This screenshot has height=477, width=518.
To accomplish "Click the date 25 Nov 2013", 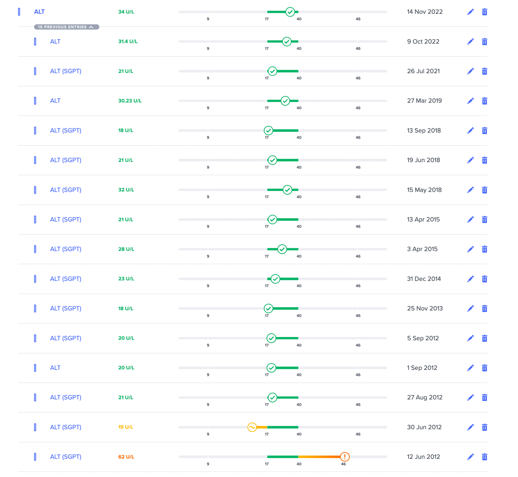I will 425,308.
